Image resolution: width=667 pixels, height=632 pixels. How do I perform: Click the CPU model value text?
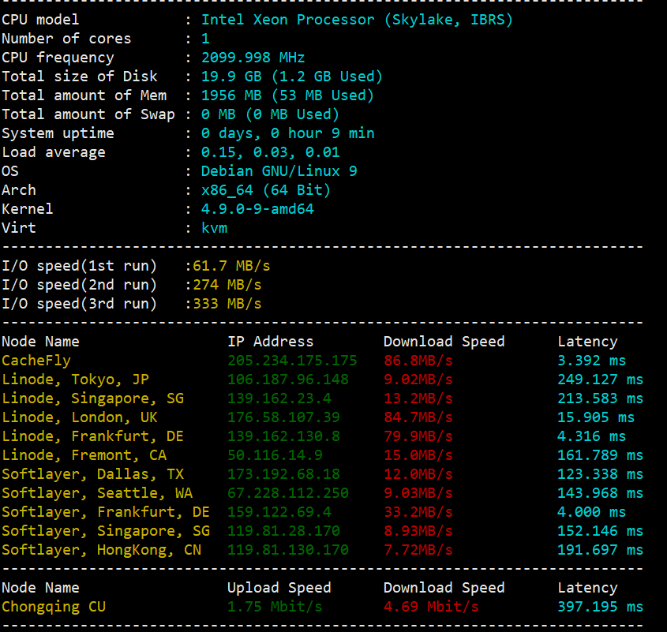pos(357,20)
